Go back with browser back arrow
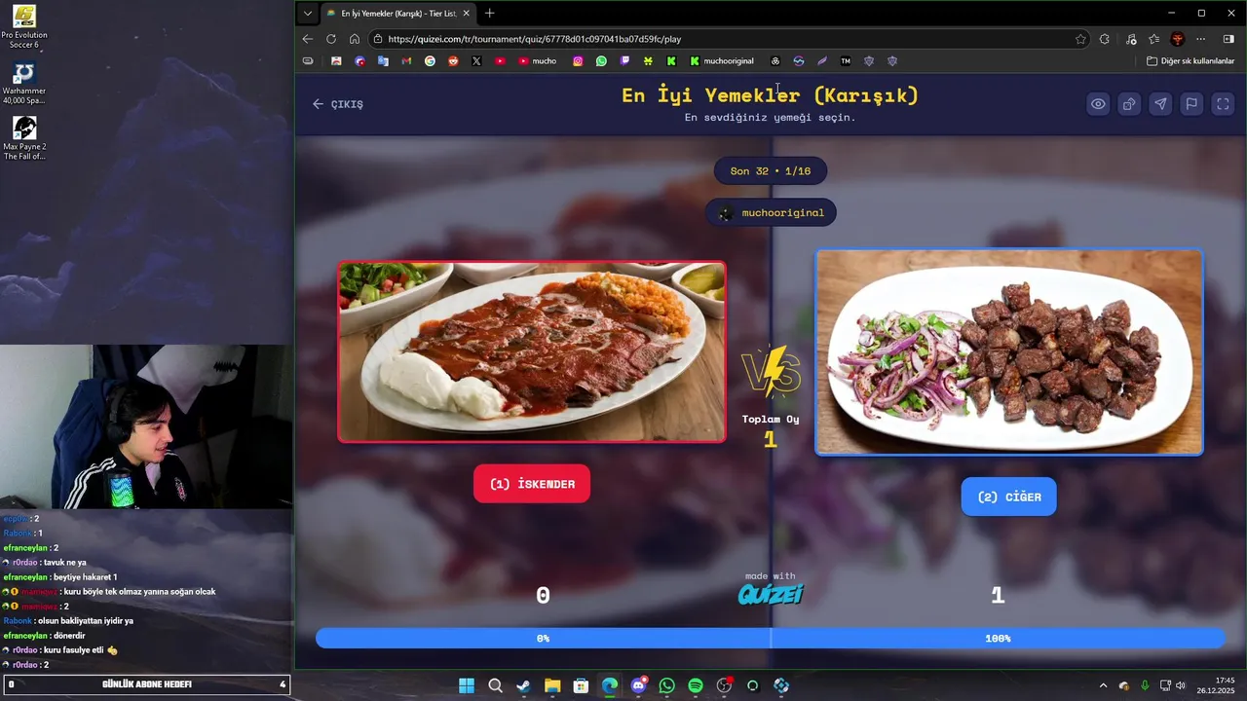 pyautogui.click(x=308, y=39)
